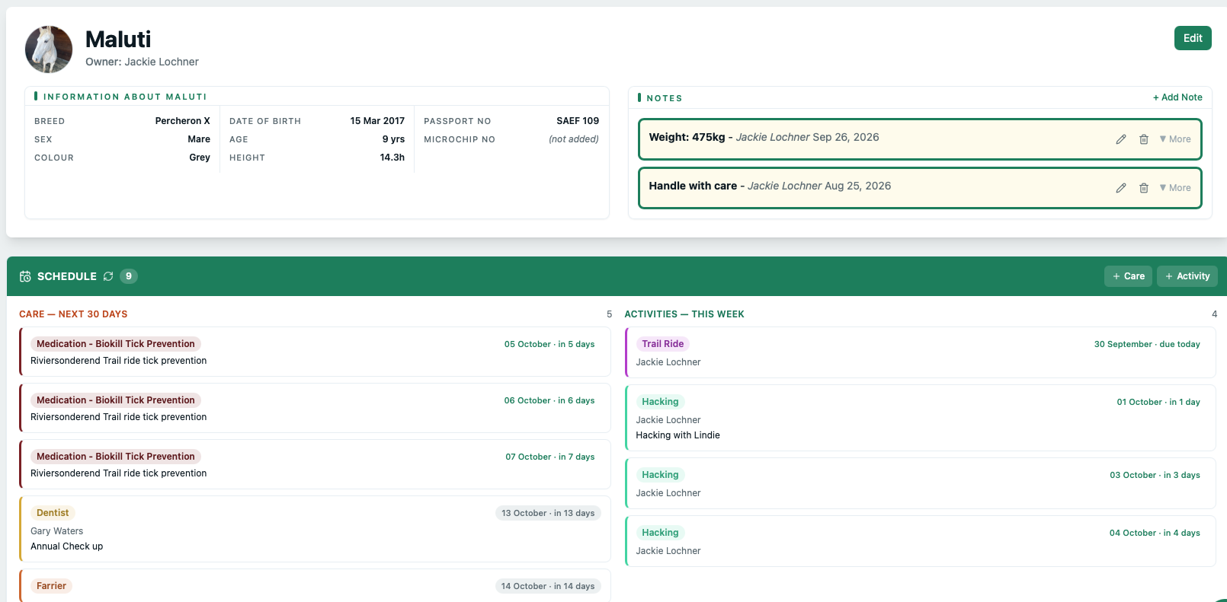Image resolution: width=1227 pixels, height=602 pixels.
Task: Open Maluti's profile photo
Action: point(49,49)
